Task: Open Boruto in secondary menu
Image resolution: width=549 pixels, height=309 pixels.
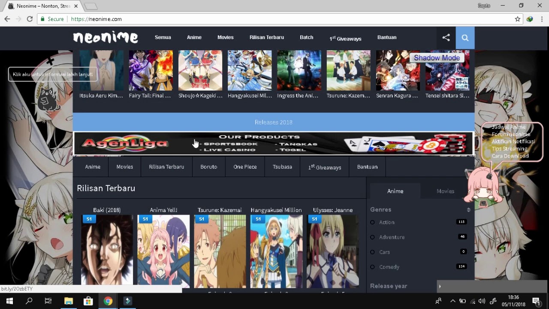Action: (x=209, y=167)
